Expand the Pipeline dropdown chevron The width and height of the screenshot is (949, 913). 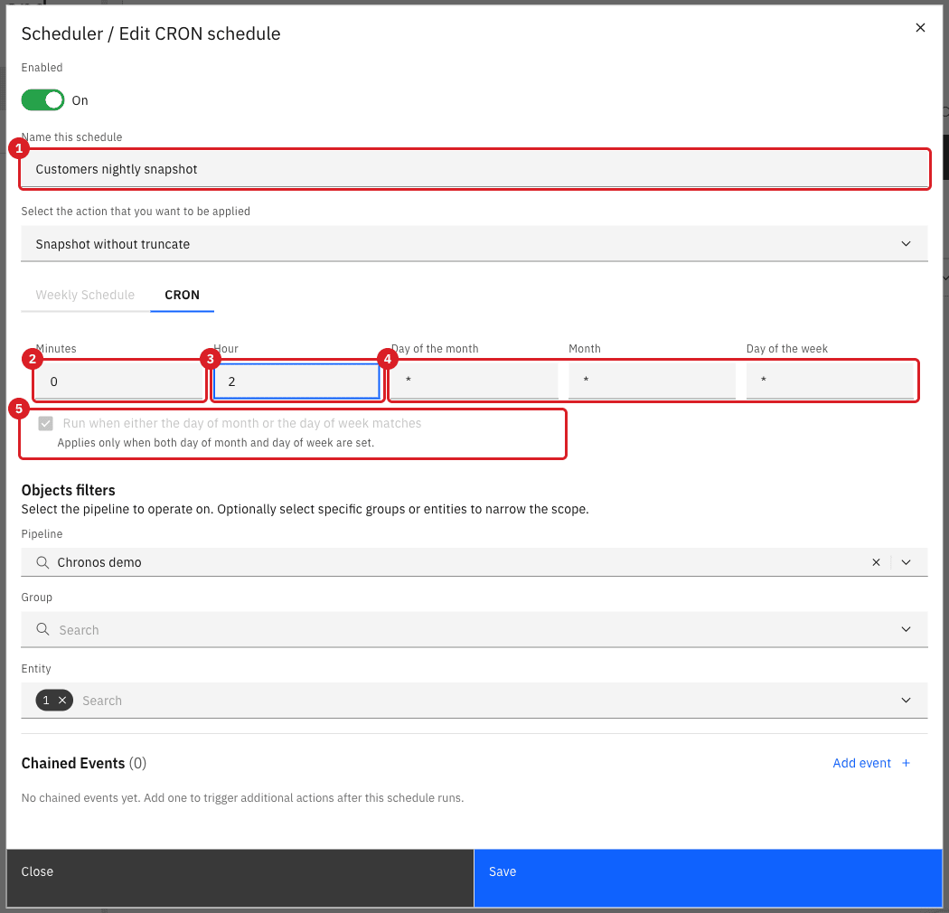tap(906, 562)
